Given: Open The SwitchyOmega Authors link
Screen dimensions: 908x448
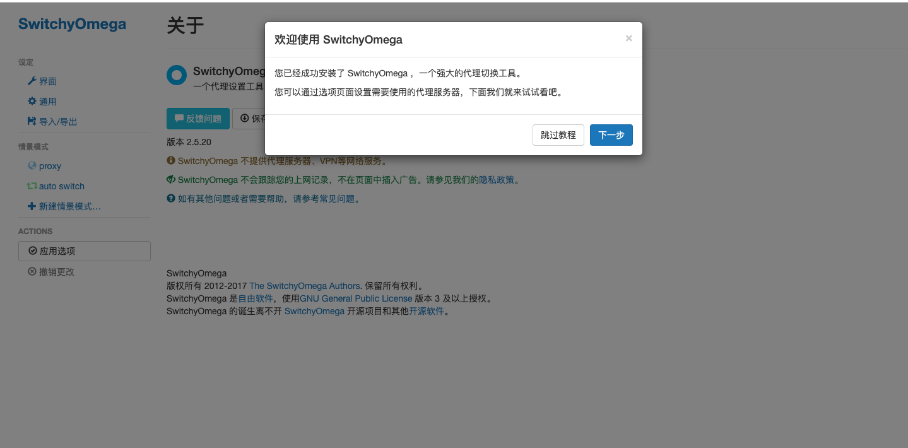Looking at the screenshot, I should pyautogui.click(x=305, y=286).
